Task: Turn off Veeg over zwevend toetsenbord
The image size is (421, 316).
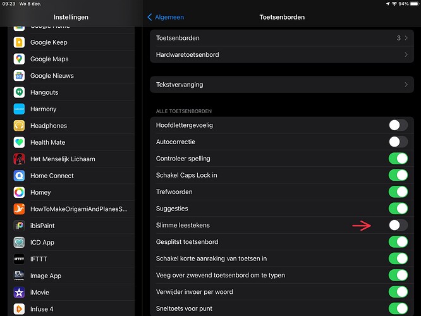Action: (x=398, y=275)
